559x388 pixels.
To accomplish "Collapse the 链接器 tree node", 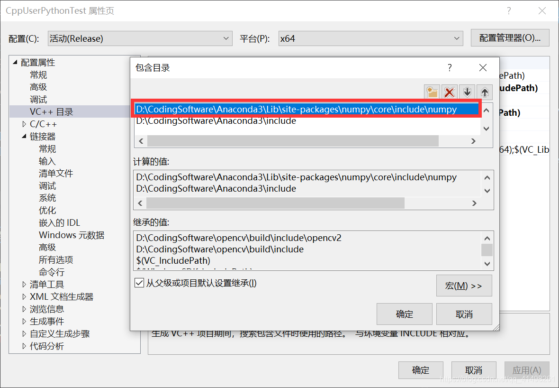I will [x=24, y=136].
